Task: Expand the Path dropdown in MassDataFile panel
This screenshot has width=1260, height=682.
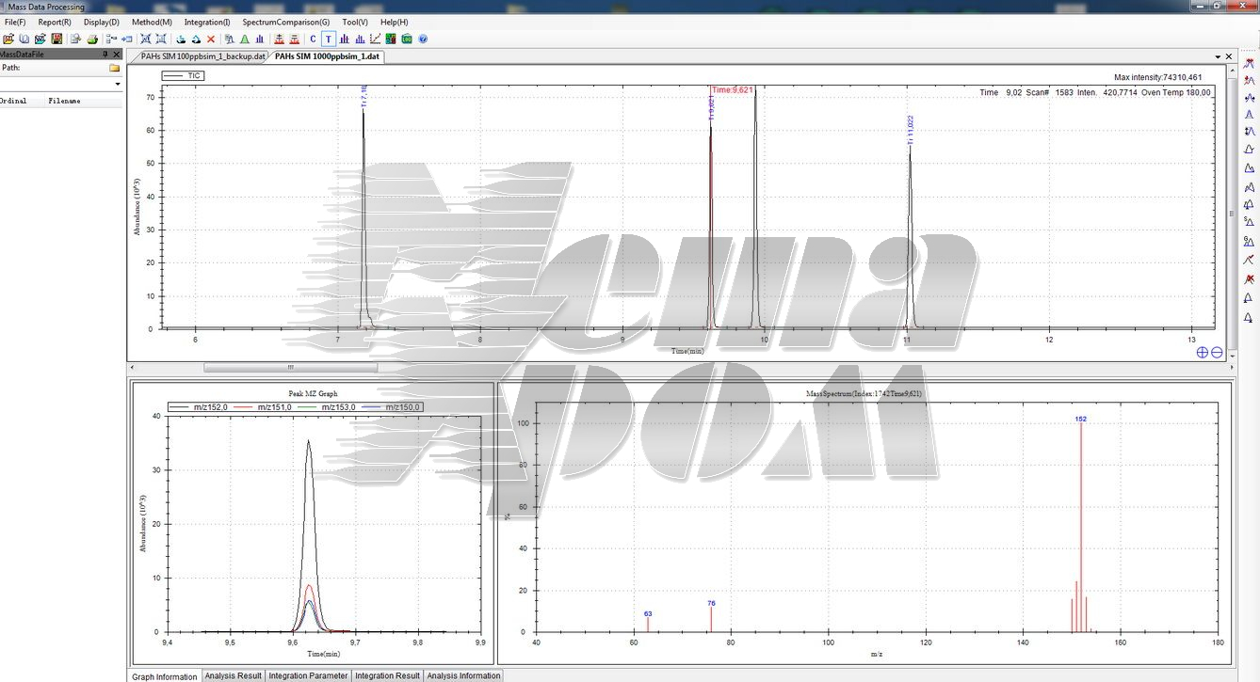Action: click(x=118, y=84)
